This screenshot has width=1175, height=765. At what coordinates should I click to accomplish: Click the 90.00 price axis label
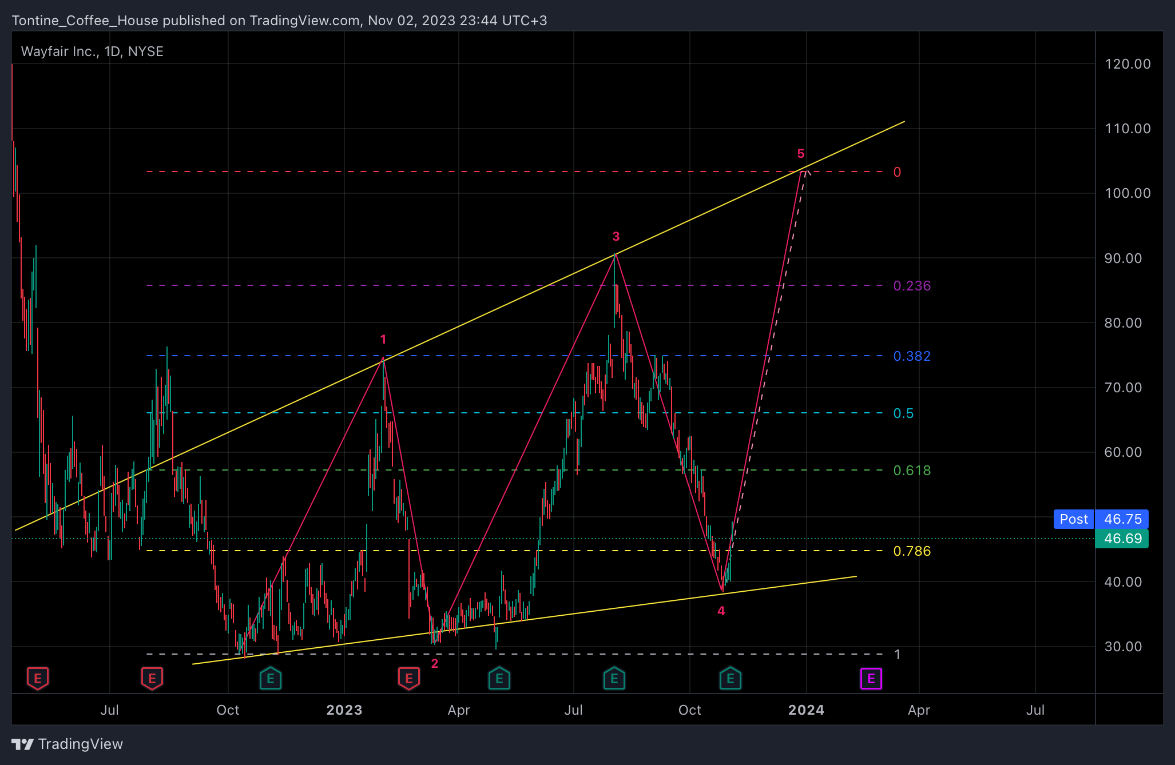pos(1123,258)
